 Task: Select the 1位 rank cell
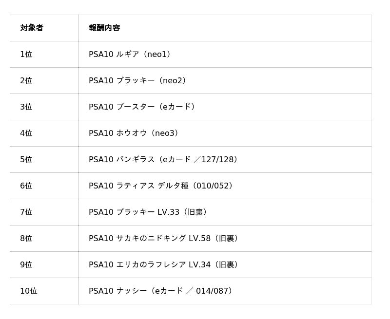[26, 54]
